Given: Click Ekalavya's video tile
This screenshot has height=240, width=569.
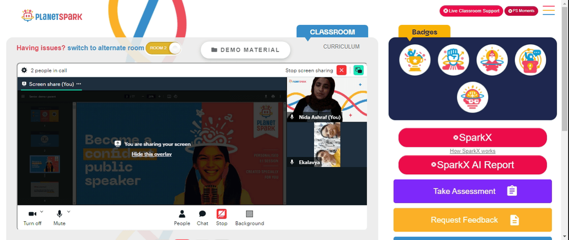Looking at the screenshot, I should (x=327, y=145).
